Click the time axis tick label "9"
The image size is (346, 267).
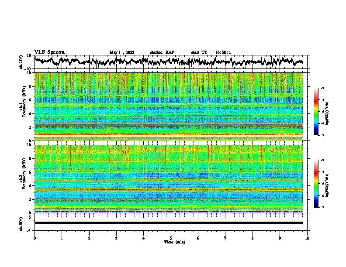(280, 238)
